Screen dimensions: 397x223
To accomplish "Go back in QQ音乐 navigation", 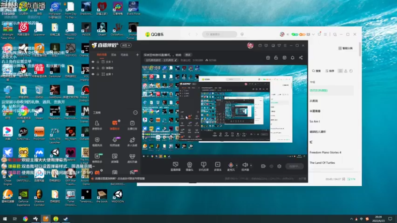I will coord(189,34).
